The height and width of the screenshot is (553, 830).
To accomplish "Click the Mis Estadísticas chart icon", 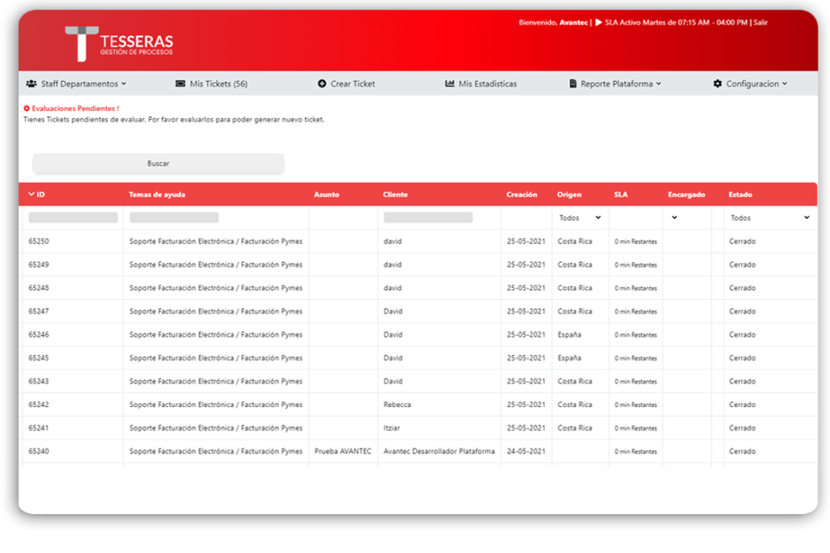I will click(450, 84).
